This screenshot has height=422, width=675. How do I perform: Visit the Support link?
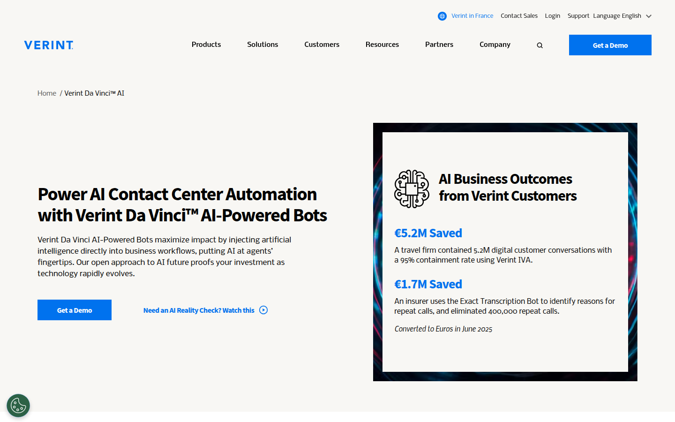[578, 16]
